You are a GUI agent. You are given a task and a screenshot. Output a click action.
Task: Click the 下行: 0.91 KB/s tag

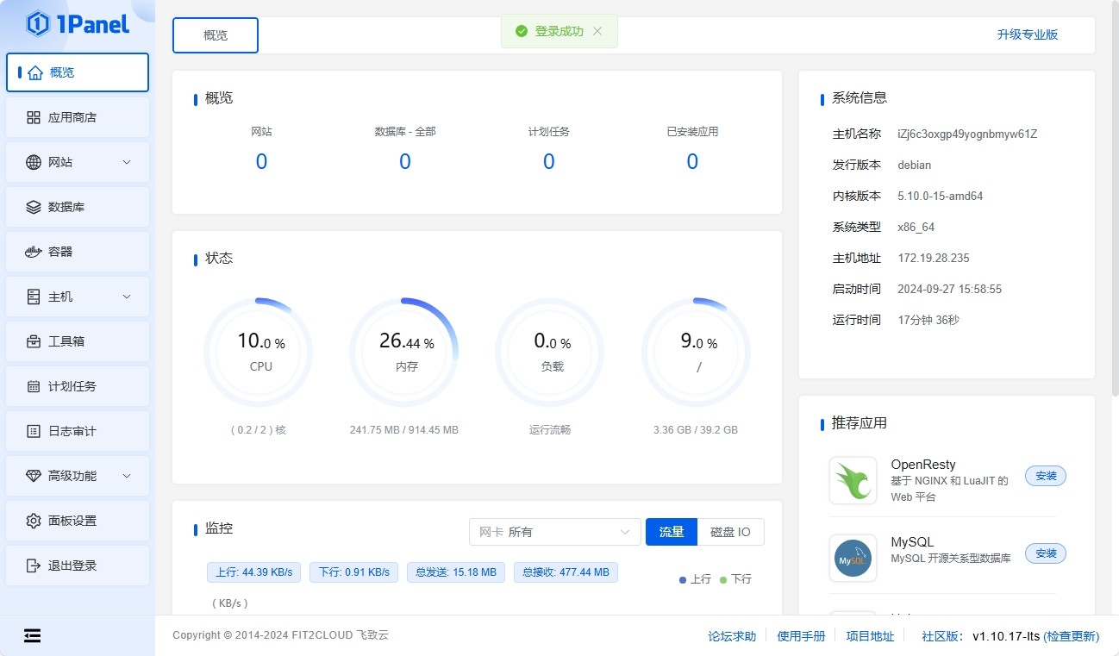[x=353, y=572]
